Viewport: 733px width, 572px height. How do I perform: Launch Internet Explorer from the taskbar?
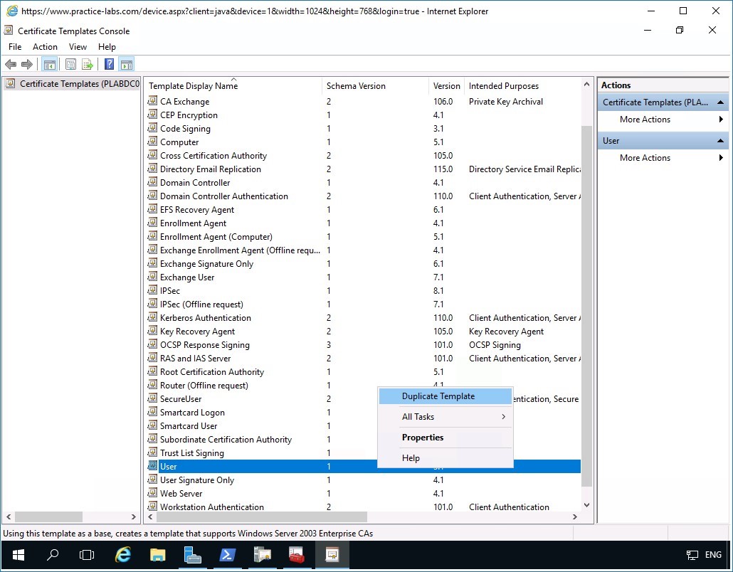tap(122, 554)
